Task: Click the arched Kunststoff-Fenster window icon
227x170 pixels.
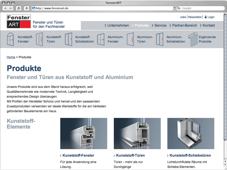Action: (10, 39)
